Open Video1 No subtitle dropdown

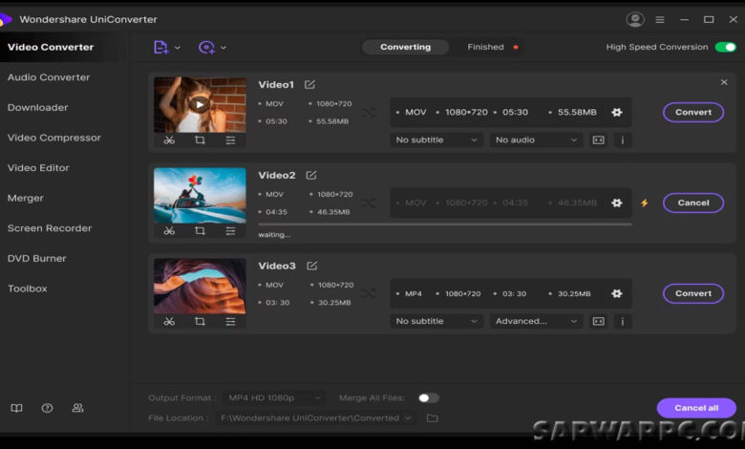tap(436, 139)
